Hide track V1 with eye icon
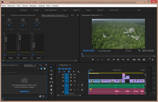 point(75,81)
